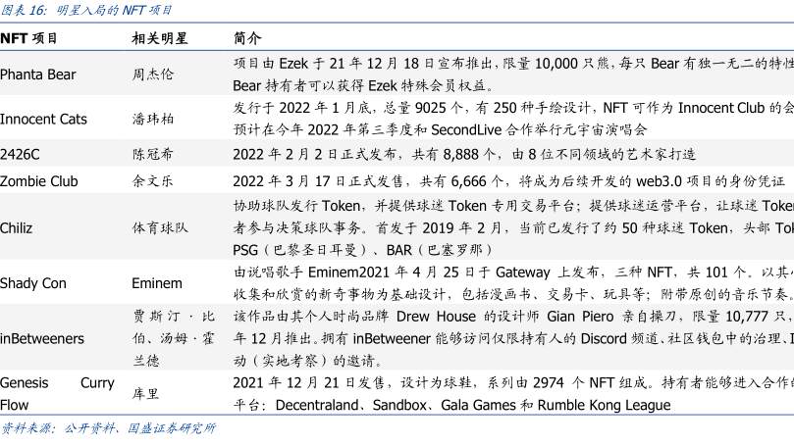The image size is (794, 446).
Task: Click the "简介" column header
Action: [x=247, y=38]
